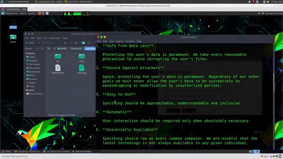This screenshot has height=159, width=283.
Task: Open Go menu in file manager
Action: 46,38
